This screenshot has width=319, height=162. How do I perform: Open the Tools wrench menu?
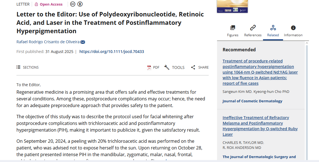point(174,67)
